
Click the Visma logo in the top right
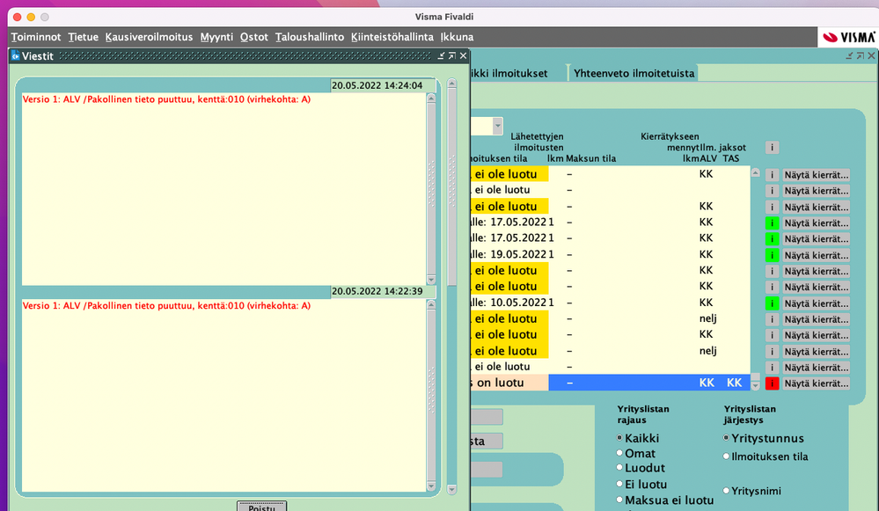coord(849,38)
